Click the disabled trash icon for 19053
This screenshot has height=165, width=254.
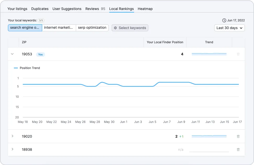coord(238,54)
